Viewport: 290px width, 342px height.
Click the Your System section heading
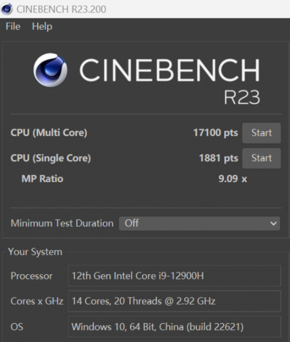click(x=35, y=252)
